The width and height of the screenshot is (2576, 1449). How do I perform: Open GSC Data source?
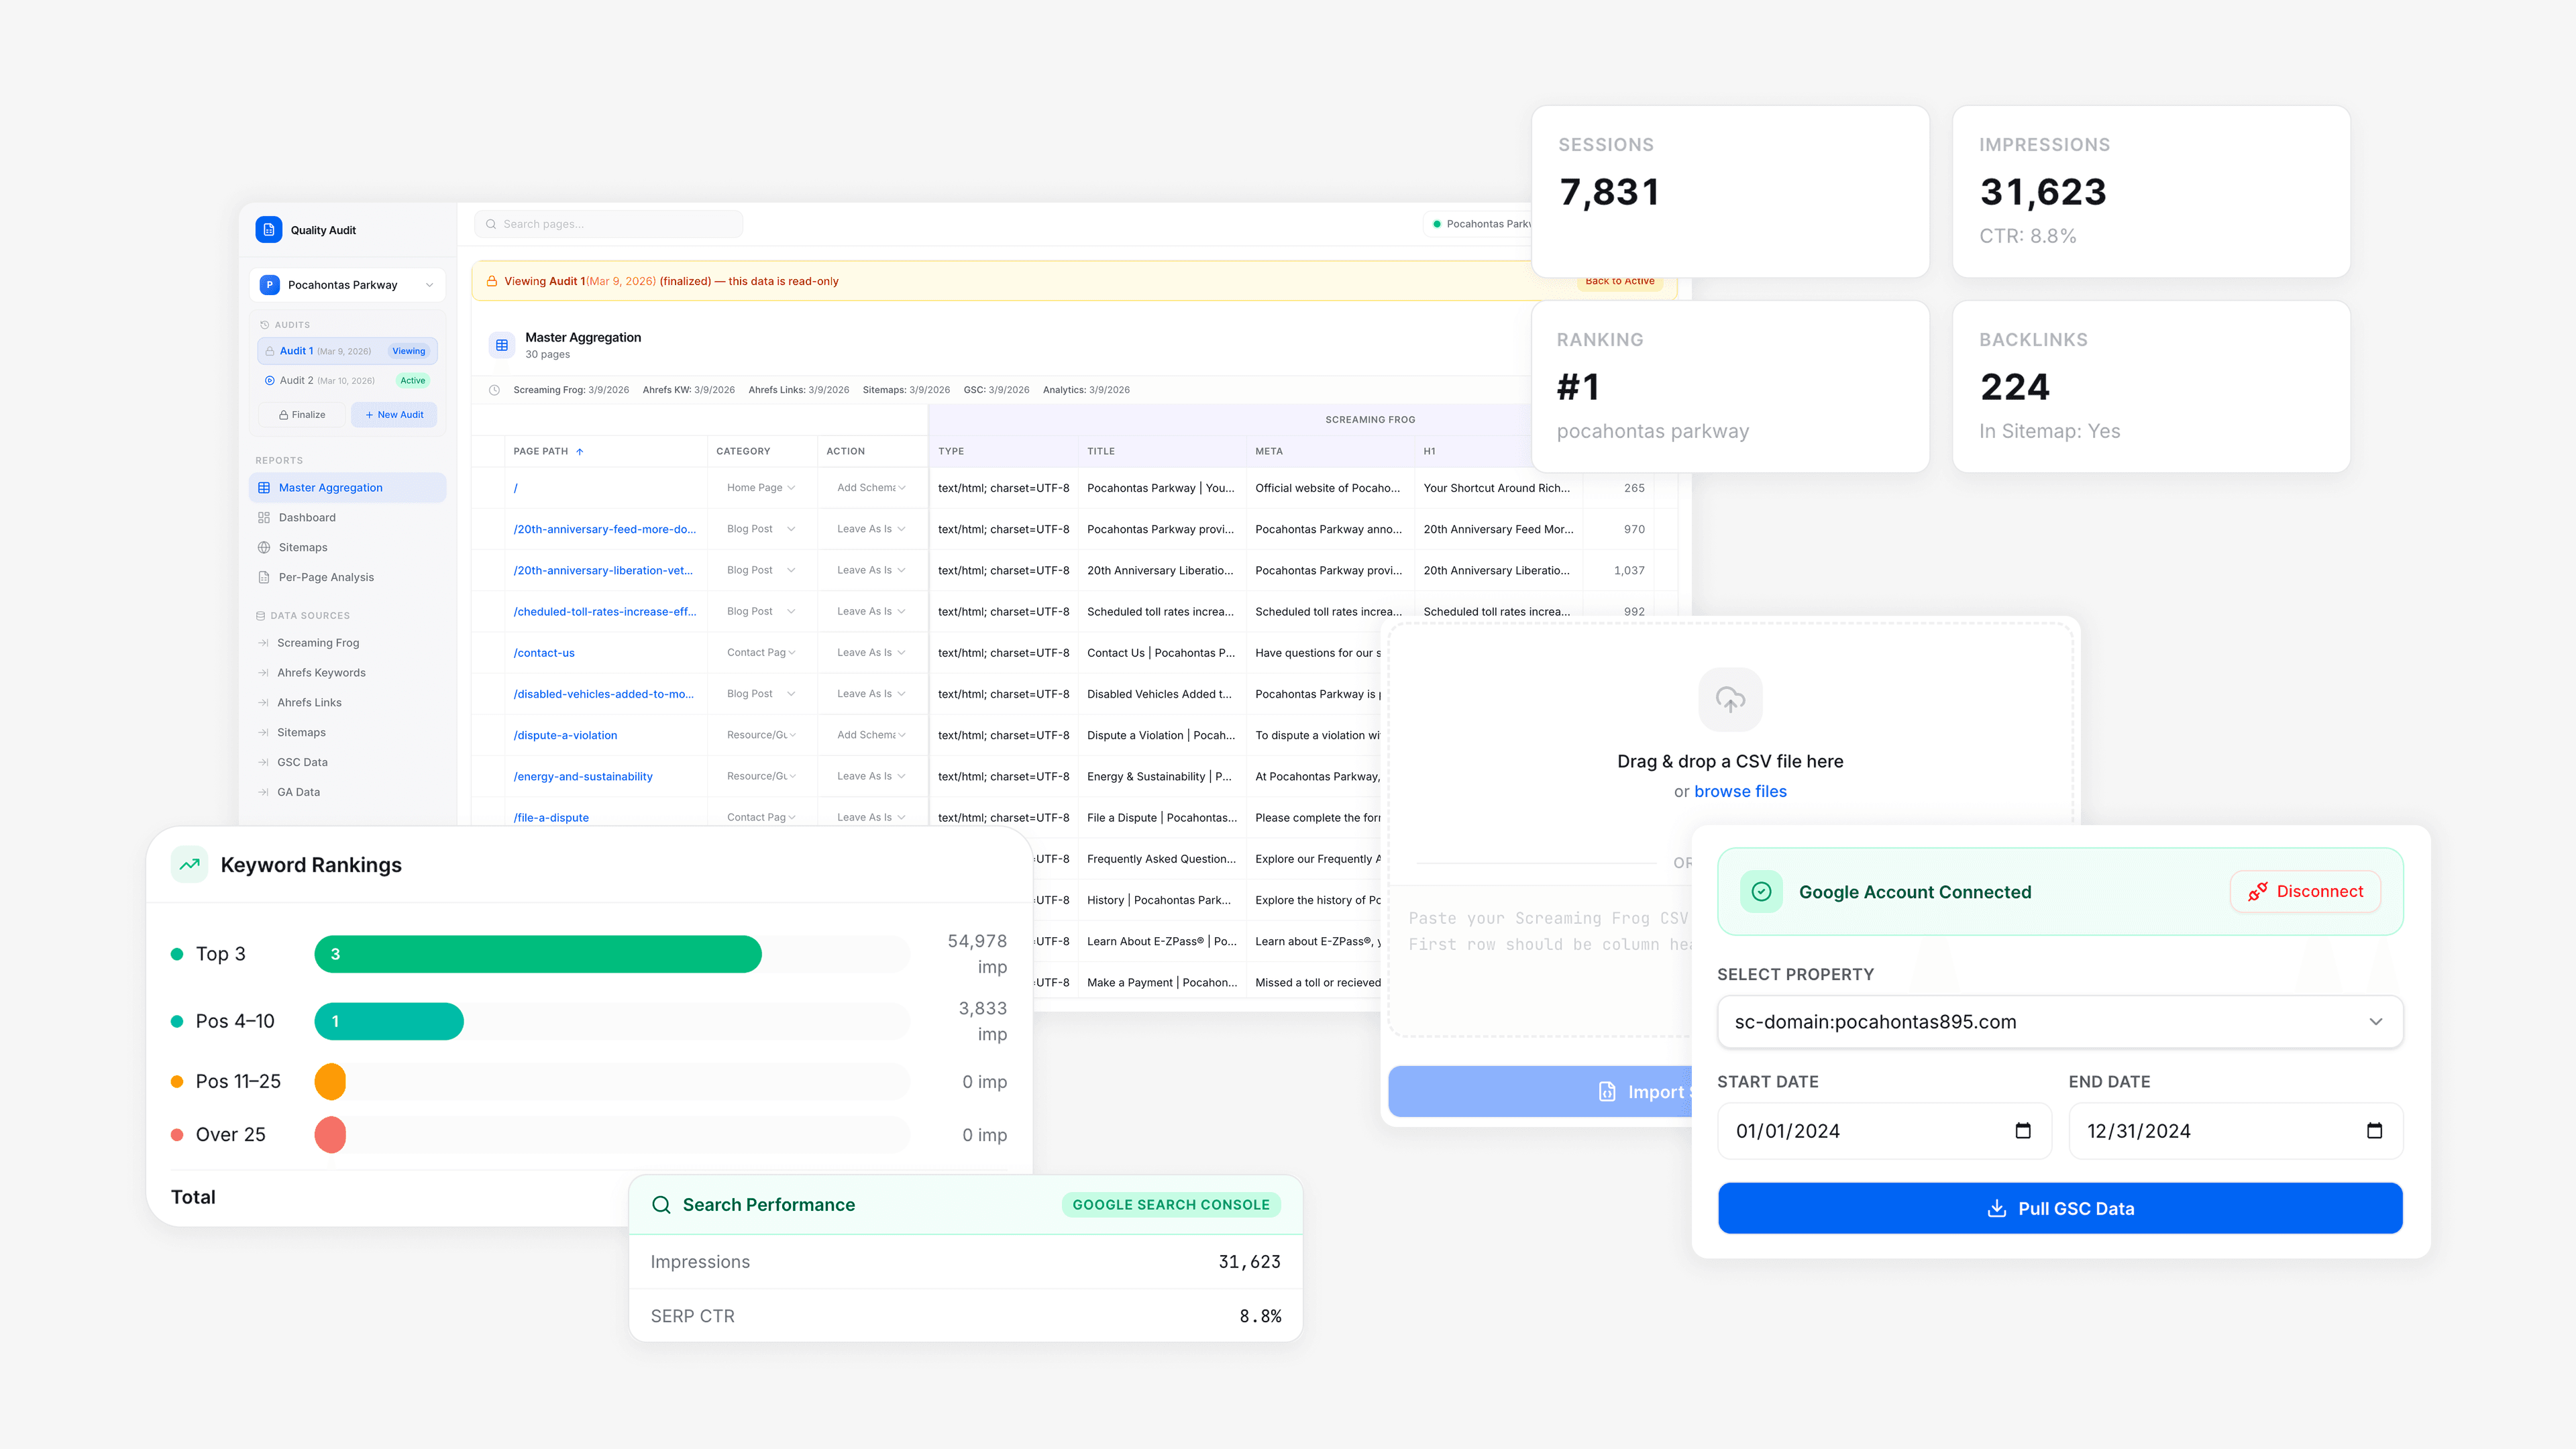[x=347, y=762]
